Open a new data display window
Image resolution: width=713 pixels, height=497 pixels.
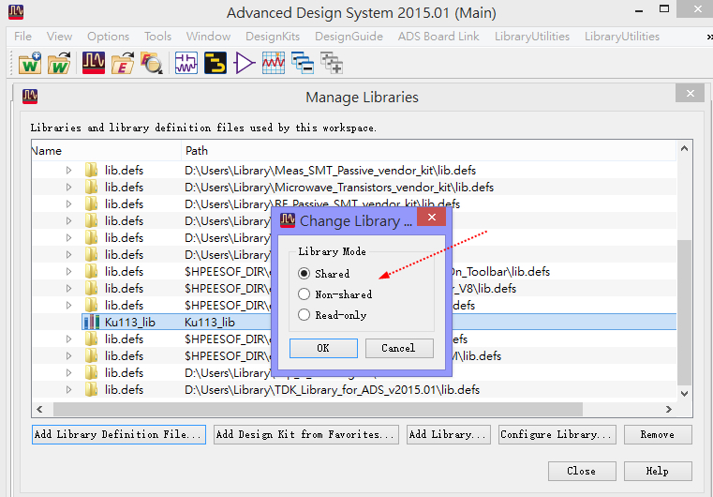coord(274,63)
